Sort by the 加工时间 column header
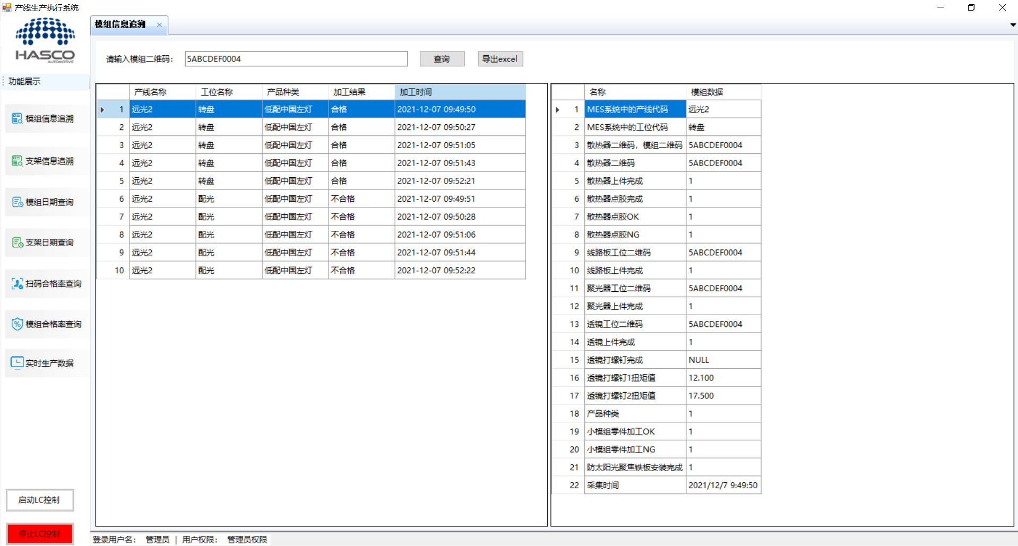Viewport: 1018px width, 546px height. click(460, 92)
